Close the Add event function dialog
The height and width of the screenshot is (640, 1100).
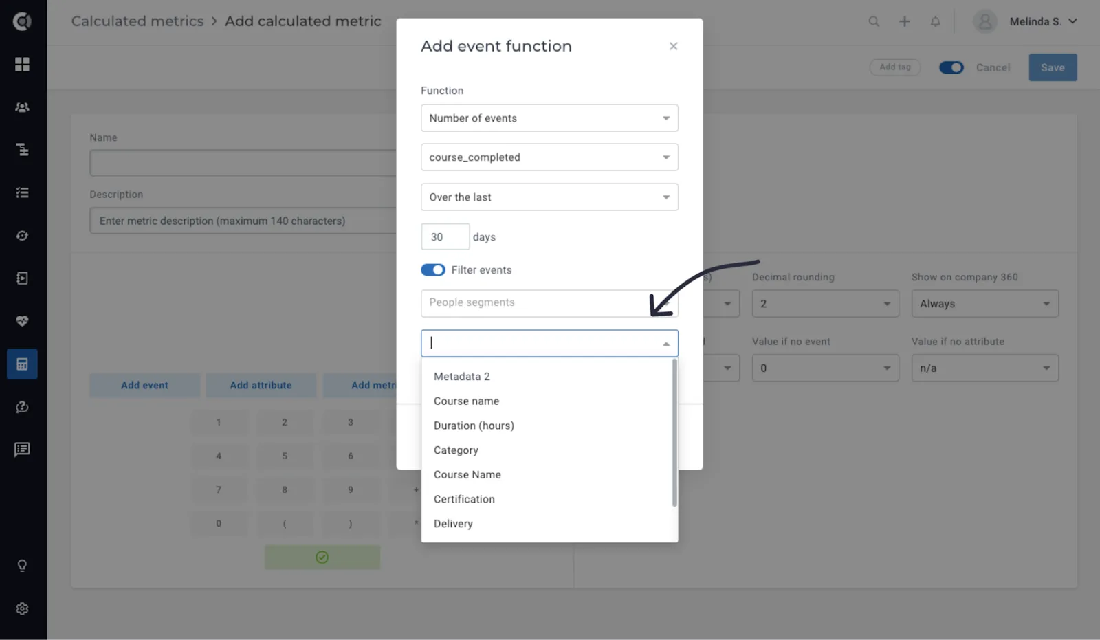[x=674, y=46]
